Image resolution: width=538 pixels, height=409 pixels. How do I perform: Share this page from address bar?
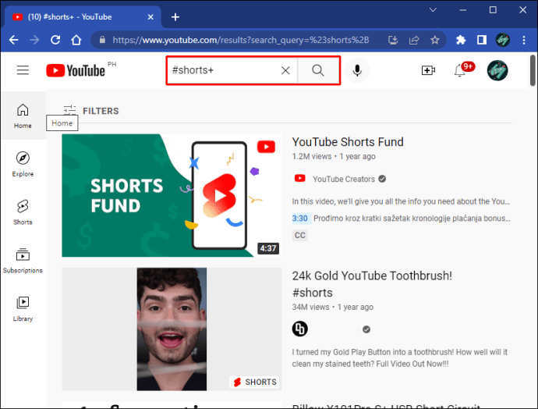414,40
